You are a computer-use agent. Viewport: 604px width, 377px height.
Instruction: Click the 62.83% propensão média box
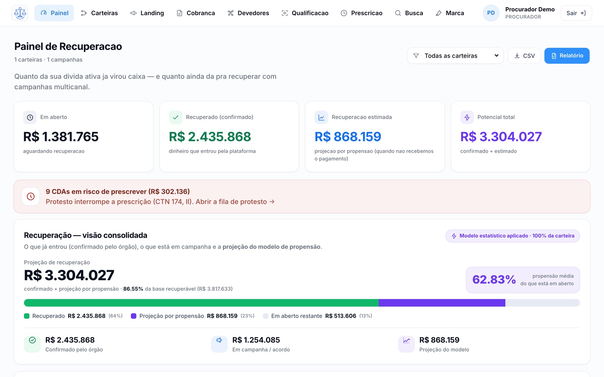(523, 280)
